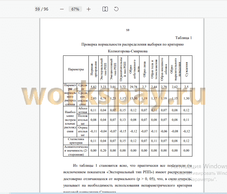
Task: Select the page number field showing 59
Action: click(37, 9)
